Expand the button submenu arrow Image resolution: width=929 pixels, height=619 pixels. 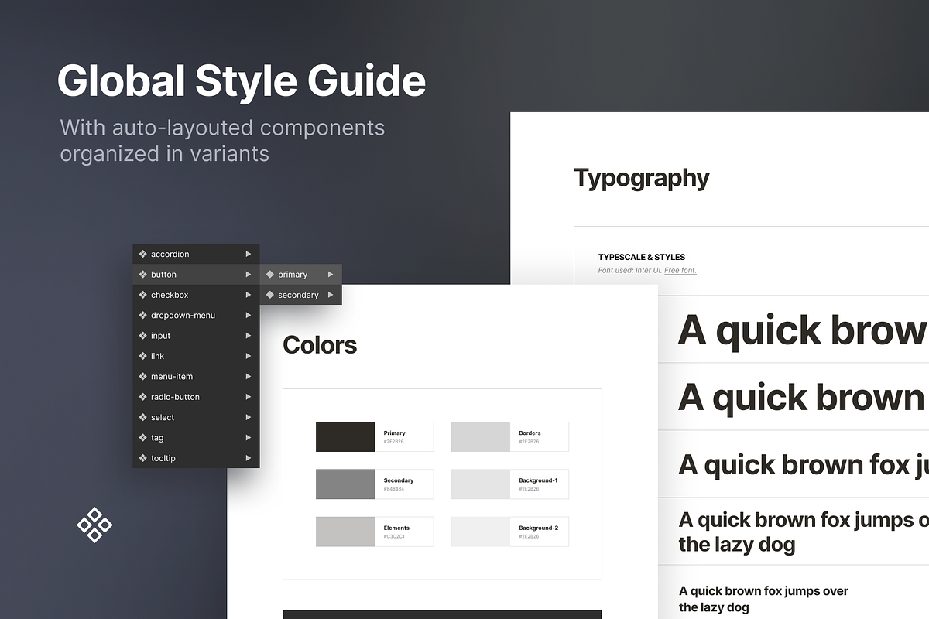(249, 275)
